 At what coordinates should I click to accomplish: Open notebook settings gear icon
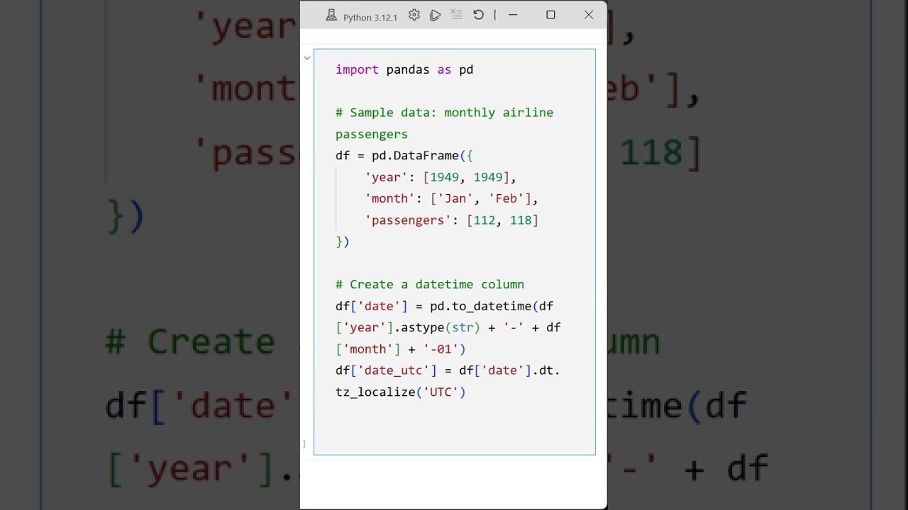tap(414, 15)
